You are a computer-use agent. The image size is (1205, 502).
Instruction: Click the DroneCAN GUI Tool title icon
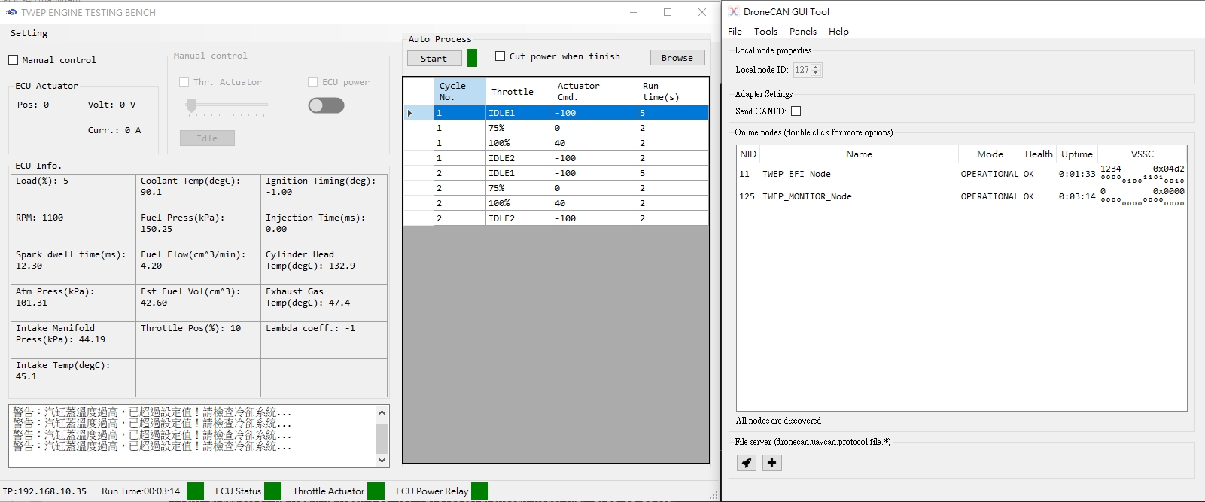(734, 11)
